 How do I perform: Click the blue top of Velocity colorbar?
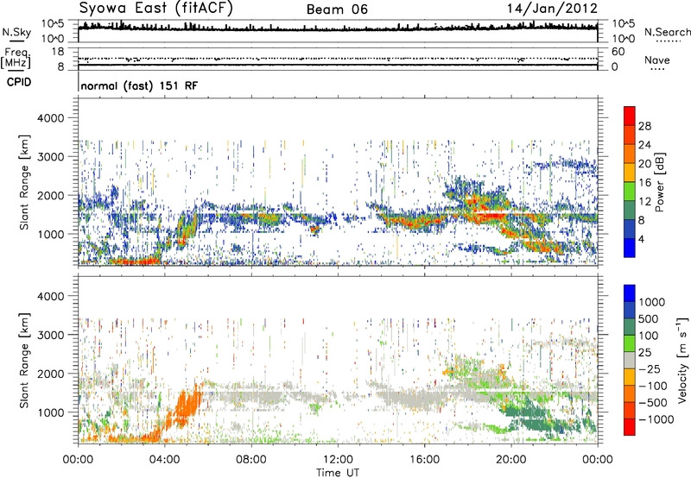(630, 293)
